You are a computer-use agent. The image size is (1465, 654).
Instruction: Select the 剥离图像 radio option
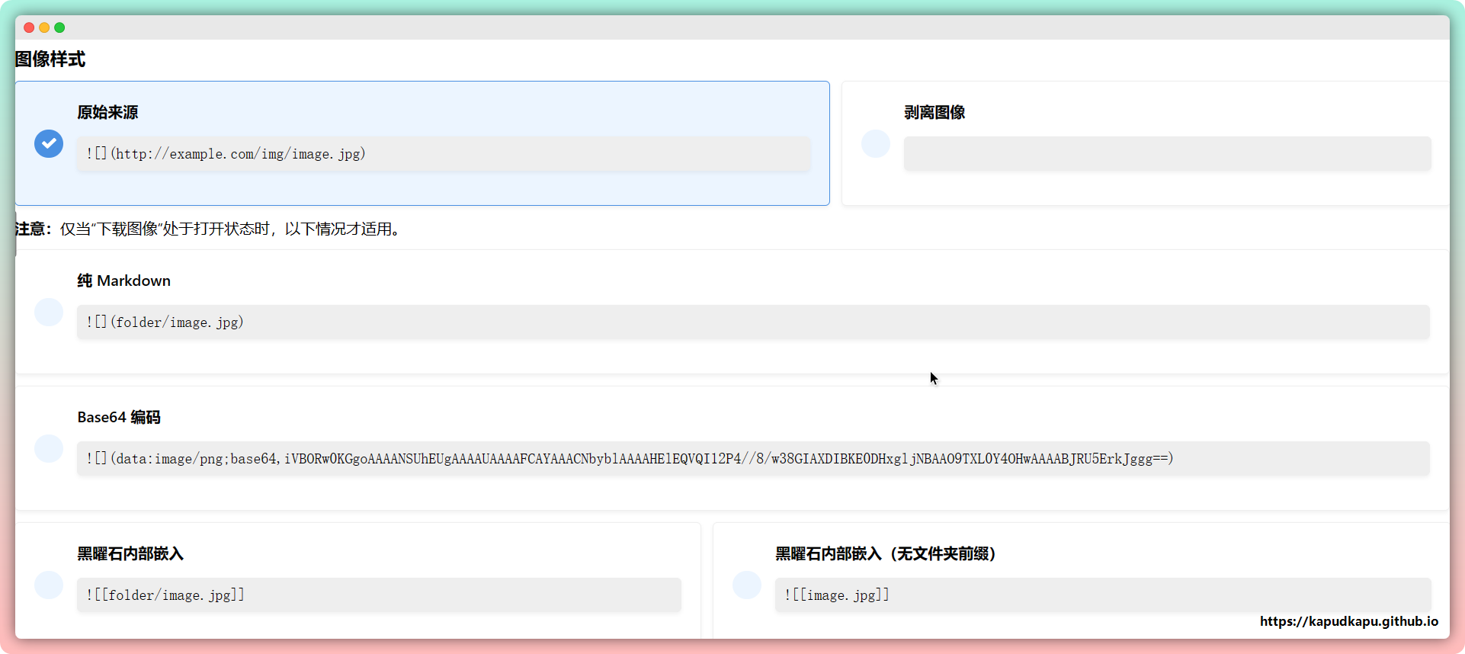[875, 143]
